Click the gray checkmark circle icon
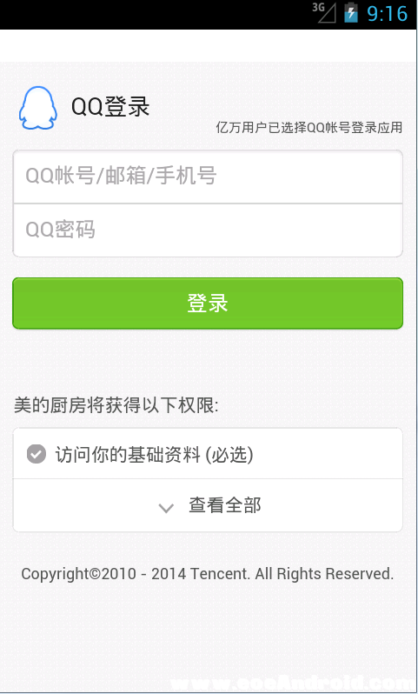The image size is (418, 694). [36, 454]
